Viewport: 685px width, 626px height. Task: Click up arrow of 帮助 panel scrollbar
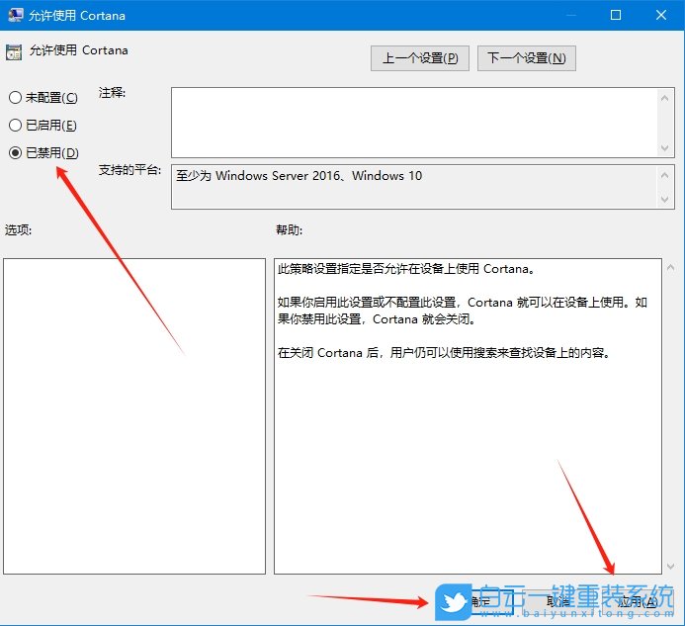pyautogui.click(x=670, y=267)
